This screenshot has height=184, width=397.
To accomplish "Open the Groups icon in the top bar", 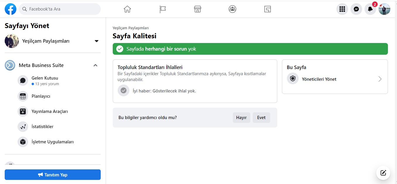I will (x=232, y=9).
